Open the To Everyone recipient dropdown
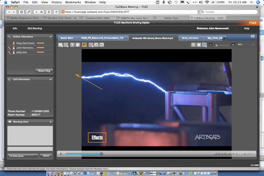This screenshot has width=264, height=176. (23, 156)
